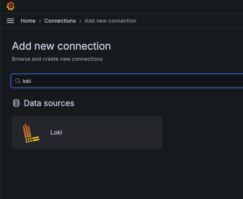This screenshot has width=243, height=199.
Task: Click the Browse and create new connections subtitle
Action: (57, 59)
